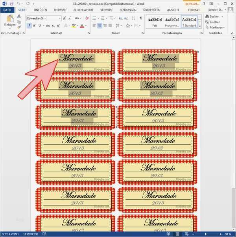236x237 pixels.
Task: Switch to the EINFÜGEN tab
Action: [x=40, y=10]
